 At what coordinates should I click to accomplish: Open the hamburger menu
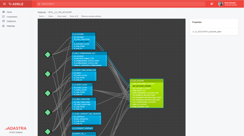(4, 4)
